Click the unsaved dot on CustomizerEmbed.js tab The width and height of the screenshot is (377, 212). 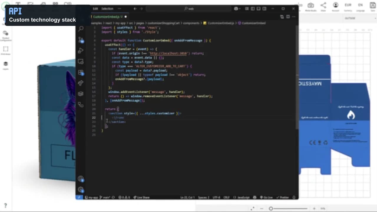126,17
